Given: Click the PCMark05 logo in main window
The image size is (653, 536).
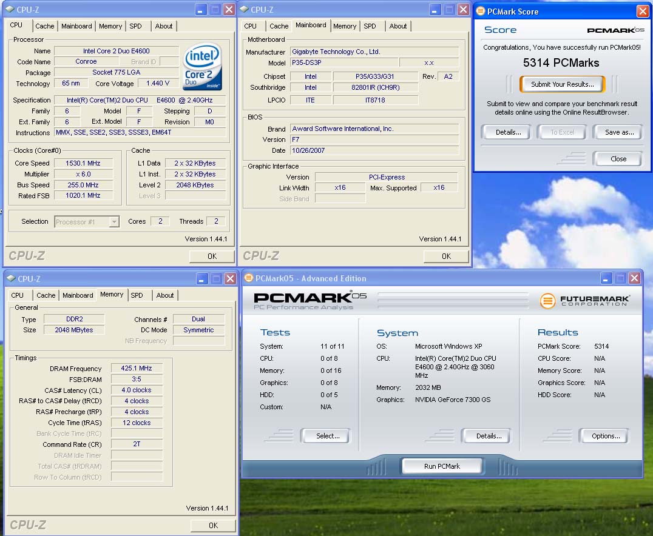Looking at the screenshot, I should tap(310, 301).
